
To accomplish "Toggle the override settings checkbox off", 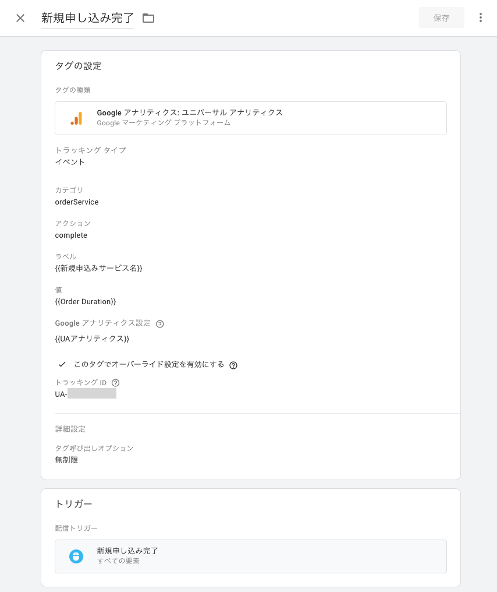I will coord(62,365).
